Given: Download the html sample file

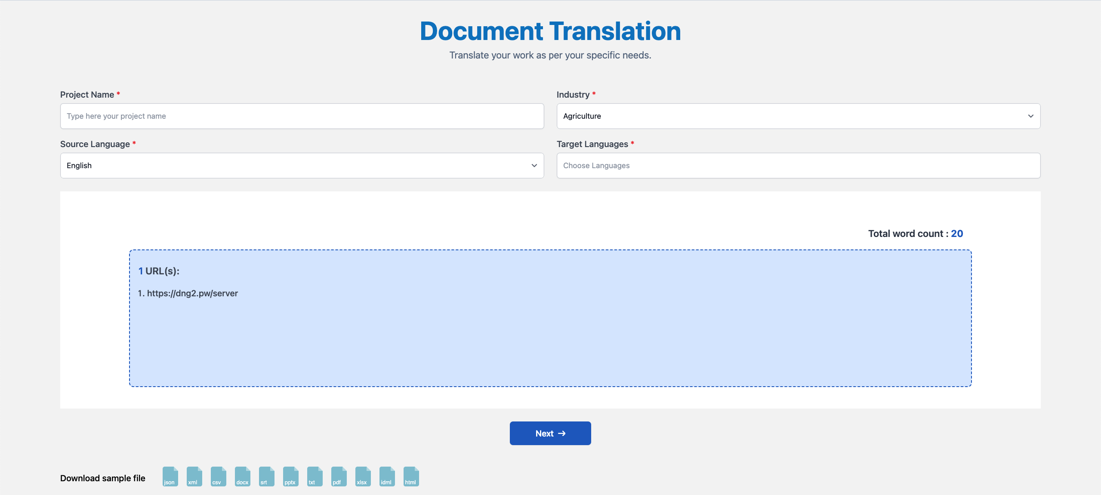Looking at the screenshot, I should tap(411, 477).
